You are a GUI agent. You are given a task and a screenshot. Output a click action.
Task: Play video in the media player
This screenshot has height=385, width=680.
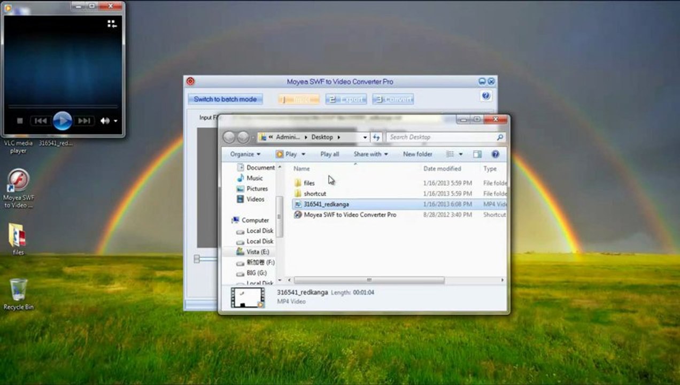[x=63, y=121]
